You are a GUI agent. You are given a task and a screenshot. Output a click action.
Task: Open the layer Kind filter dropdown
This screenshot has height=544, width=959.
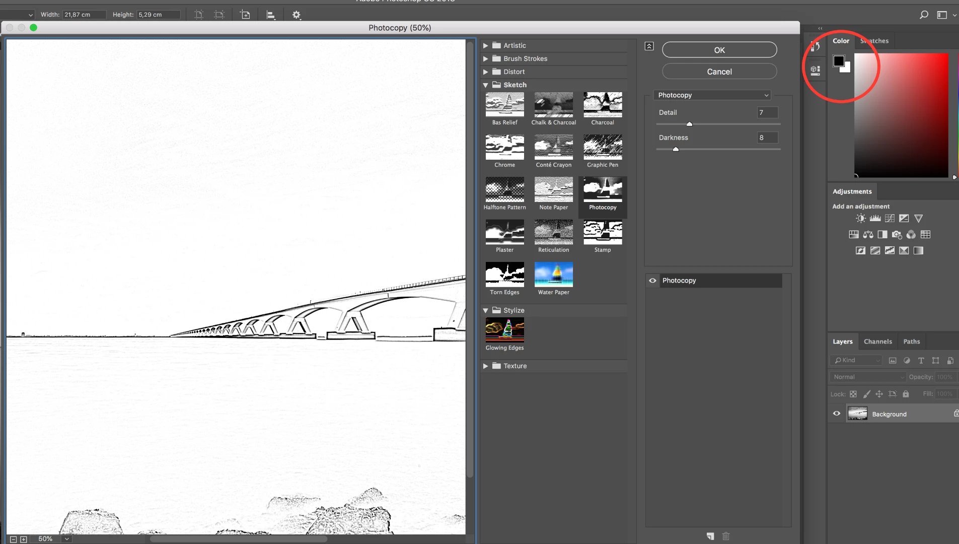coord(856,361)
